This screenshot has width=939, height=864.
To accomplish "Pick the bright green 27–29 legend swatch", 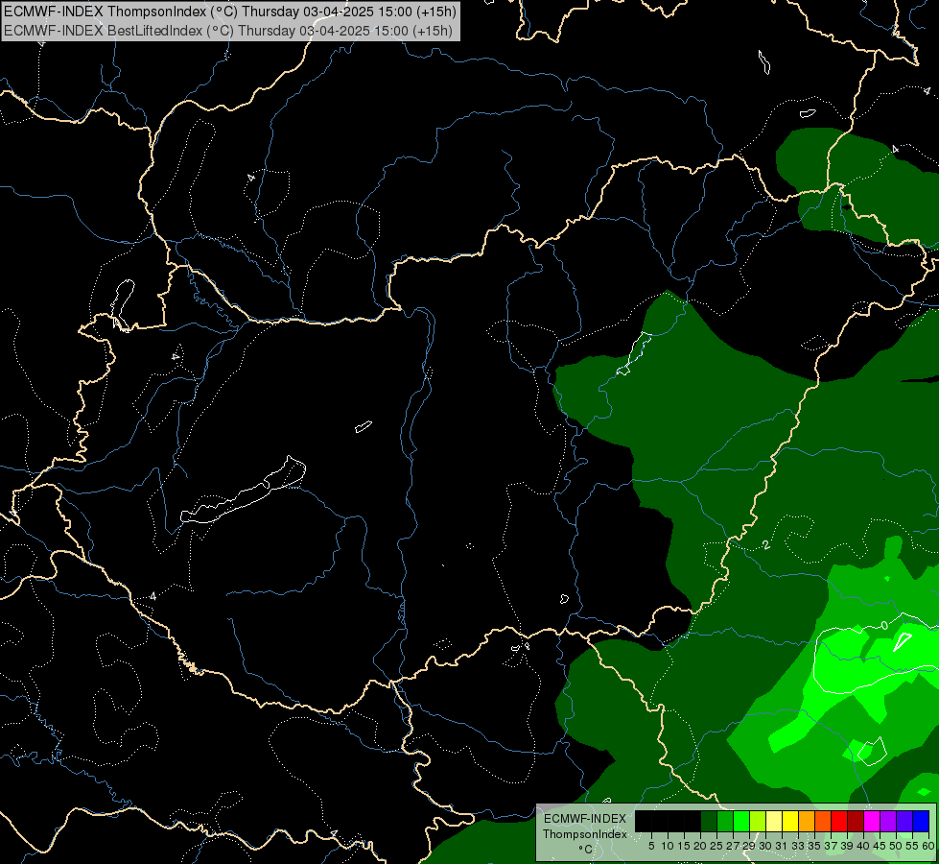I will (741, 821).
